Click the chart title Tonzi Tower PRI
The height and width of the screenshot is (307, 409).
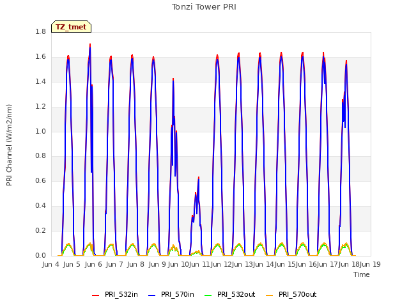pyautogui.click(x=204, y=7)
